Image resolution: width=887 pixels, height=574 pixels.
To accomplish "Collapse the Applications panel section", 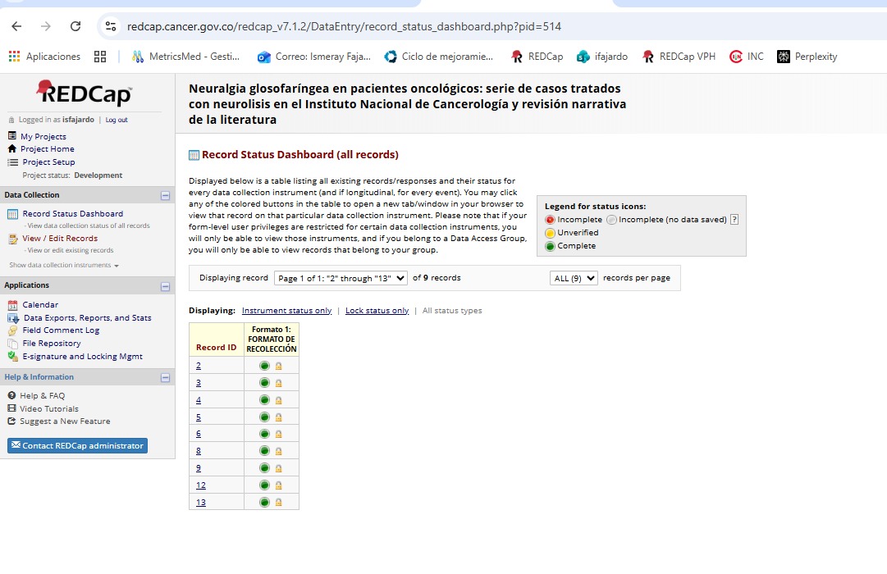I will (165, 286).
